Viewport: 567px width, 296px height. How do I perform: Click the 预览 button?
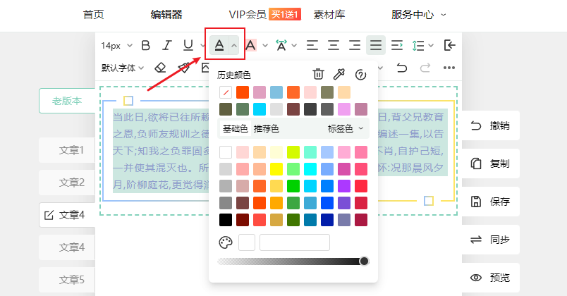pos(491,278)
